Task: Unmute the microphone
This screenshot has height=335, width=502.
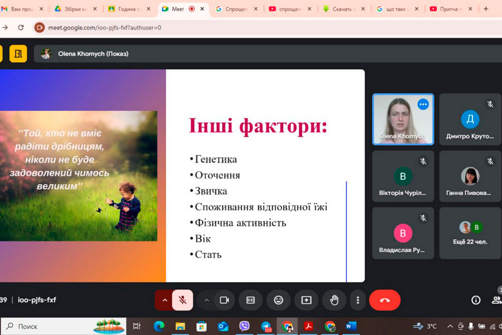Action: 182,300
